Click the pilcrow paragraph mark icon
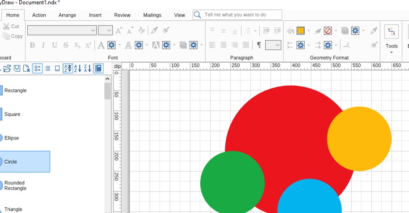Screen dimensions: 409x213 coord(259,45)
